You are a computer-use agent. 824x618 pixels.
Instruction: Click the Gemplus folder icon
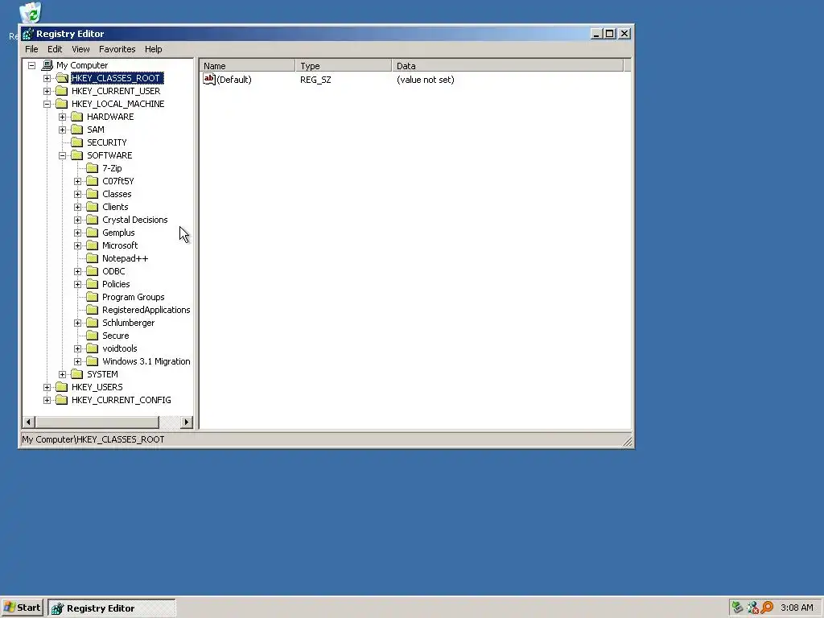[93, 233]
